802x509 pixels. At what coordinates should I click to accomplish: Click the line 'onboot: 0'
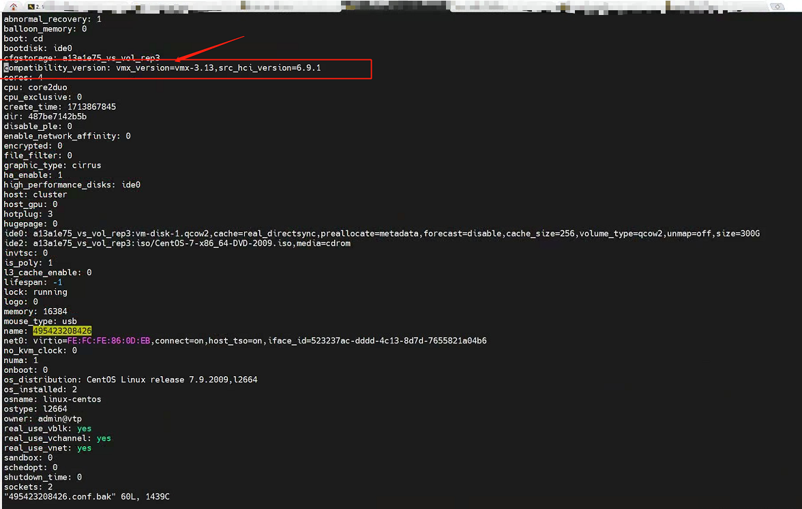26,369
